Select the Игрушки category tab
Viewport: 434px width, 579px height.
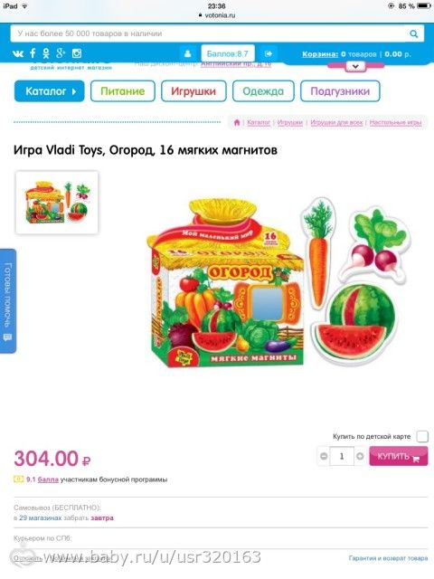[193, 90]
